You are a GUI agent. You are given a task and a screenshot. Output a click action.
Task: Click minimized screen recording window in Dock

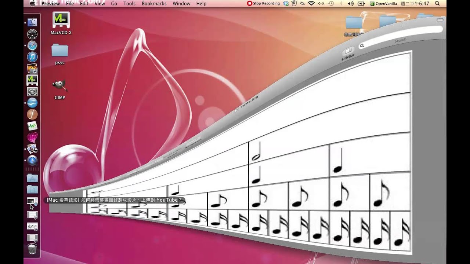[32, 201]
